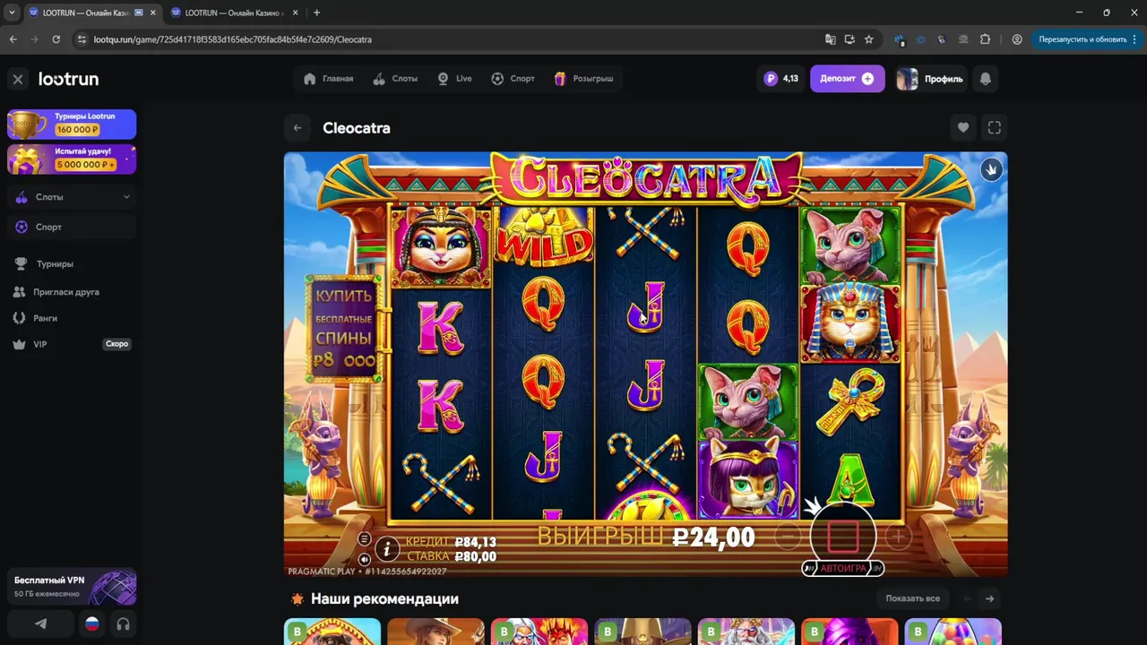This screenshot has height=645, width=1147.
Task: Open notifications bell icon
Action: [x=986, y=79]
